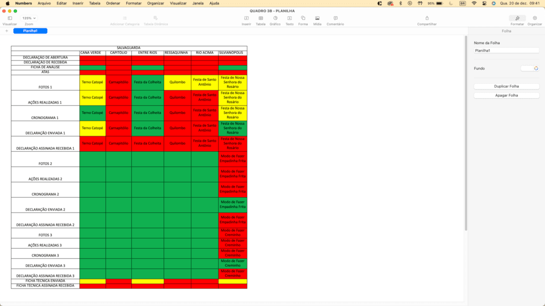Open the Ordenar menu
545x306 pixels.
click(x=113, y=3)
